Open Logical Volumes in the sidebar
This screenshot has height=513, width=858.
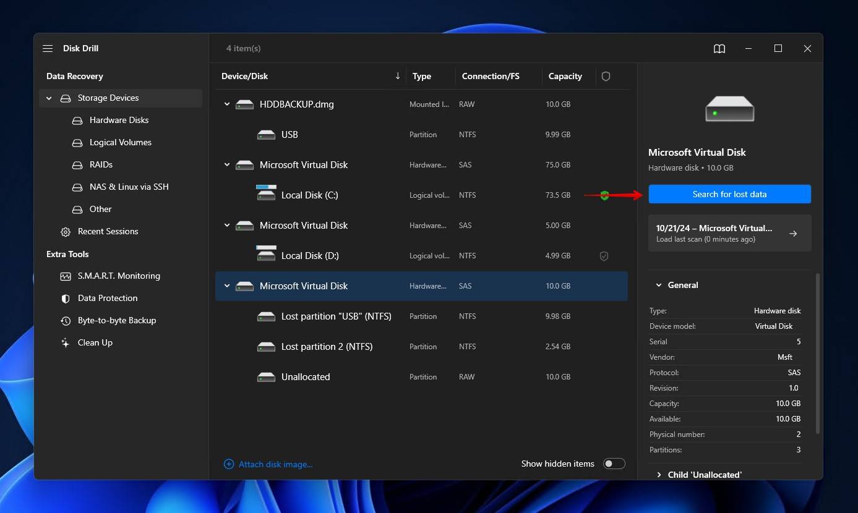coord(121,143)
